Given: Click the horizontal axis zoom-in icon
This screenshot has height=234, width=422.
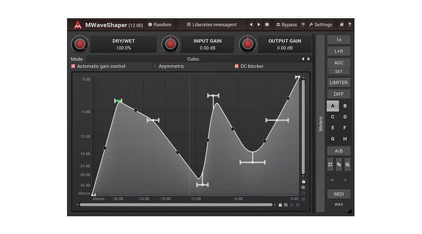Looking at the screenshot, I should tap(286, 205).
